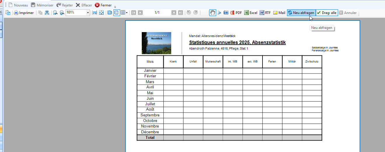Expand the top toolbar overflow arrow
Screen dimensions: 385x152
115,6
